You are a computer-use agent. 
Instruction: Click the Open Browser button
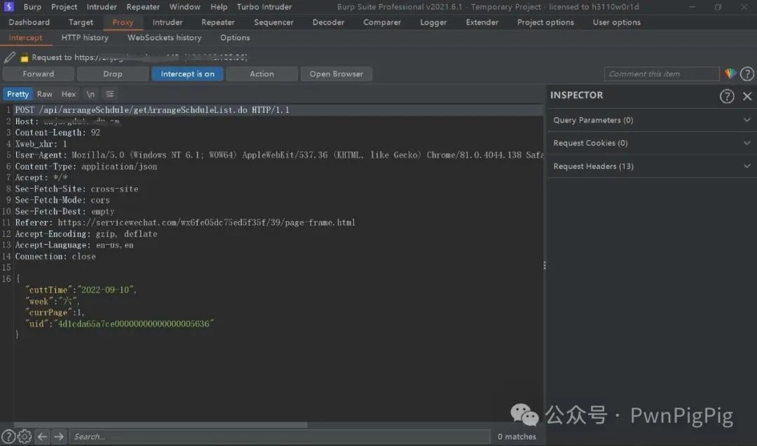click(336, 74)
